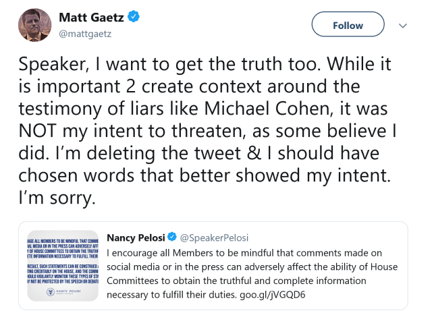Expand the tweet options chevron menu
The width and height of the screenshot is (432, 313).
pyautogui.click(x=403, y=25)
